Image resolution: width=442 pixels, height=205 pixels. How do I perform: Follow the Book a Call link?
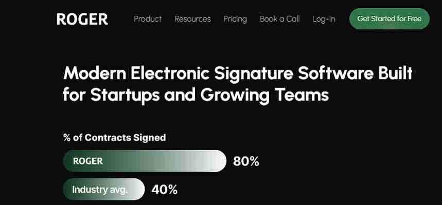coord(279,19)
